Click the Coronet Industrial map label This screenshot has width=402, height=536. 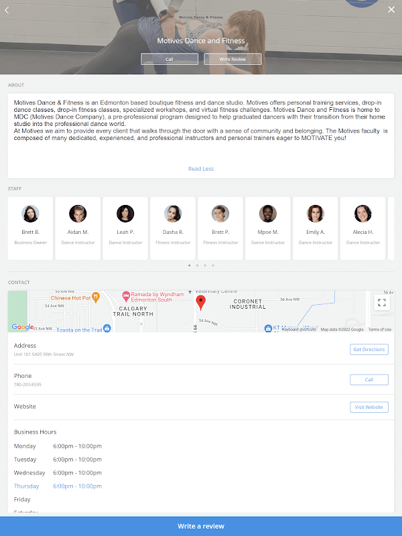pyautogui.click(x=247, y=304)
